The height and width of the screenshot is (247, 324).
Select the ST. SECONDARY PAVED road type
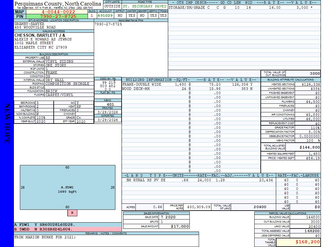click(x=145, y=6)
